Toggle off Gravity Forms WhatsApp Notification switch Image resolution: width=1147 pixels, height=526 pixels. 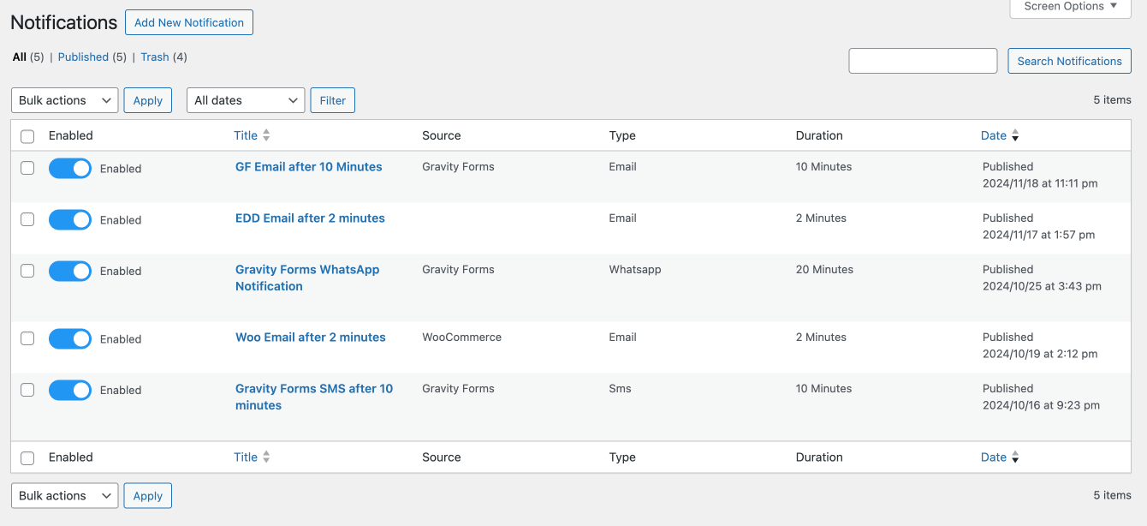pos(70,272)
